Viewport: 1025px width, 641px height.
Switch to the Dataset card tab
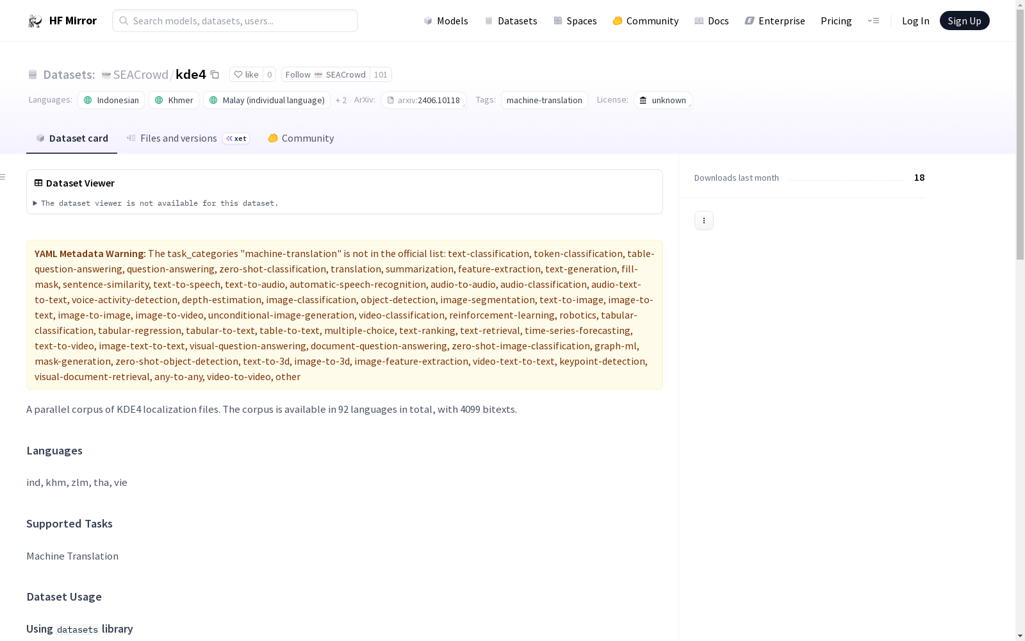pos(72,138)
